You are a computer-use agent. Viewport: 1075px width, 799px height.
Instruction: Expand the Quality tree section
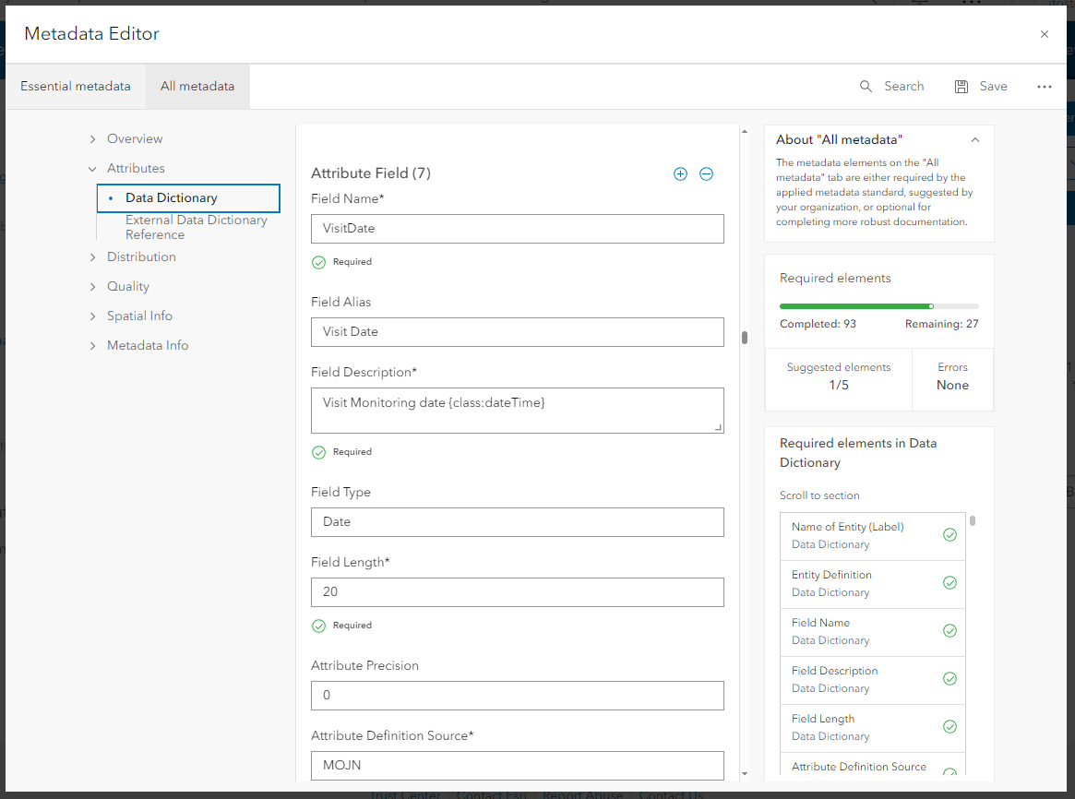(x=92, y=286)
